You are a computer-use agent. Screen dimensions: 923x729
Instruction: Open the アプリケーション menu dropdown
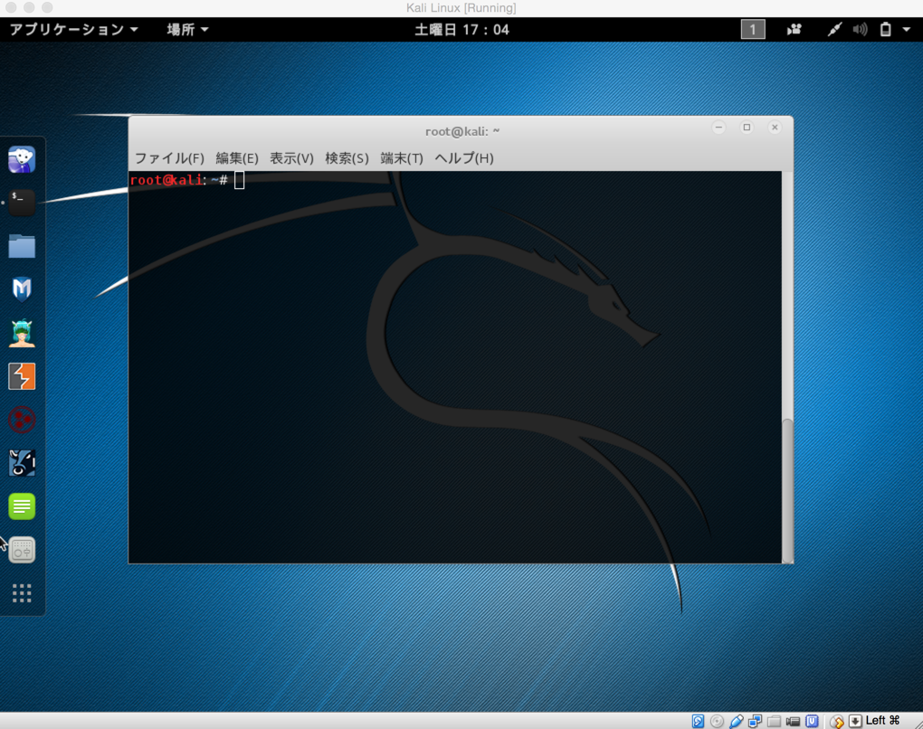click(x=73, y=30)
